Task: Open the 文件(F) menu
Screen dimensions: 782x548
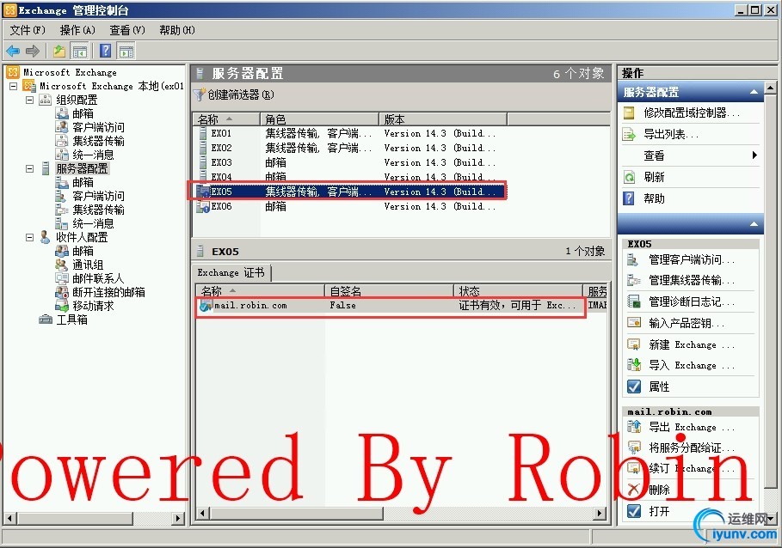Action: (x=28, y=30)
